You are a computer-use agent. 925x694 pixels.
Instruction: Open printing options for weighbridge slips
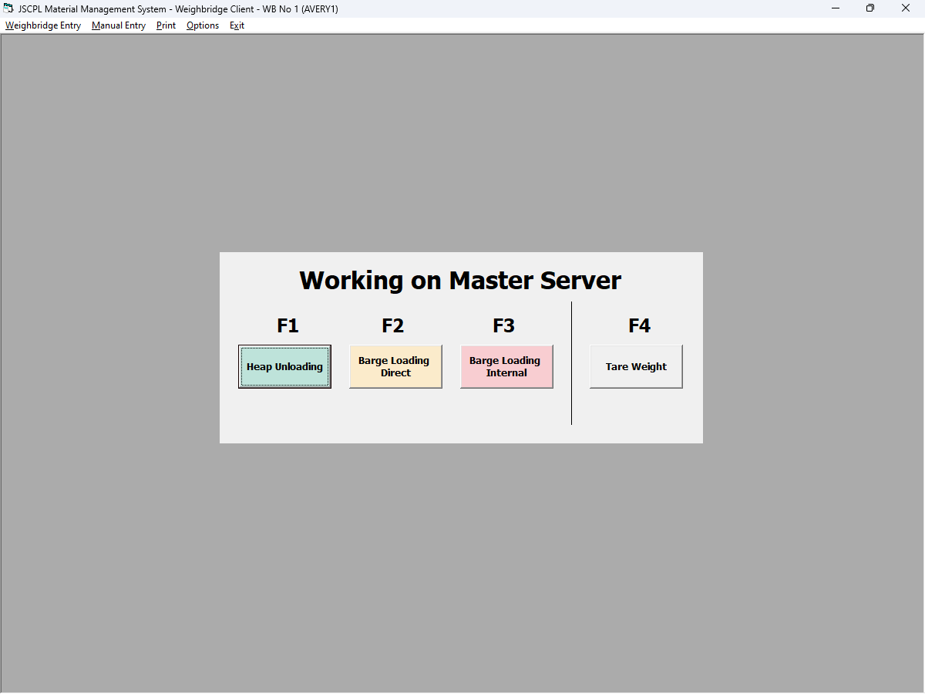(x=165, y=25)
